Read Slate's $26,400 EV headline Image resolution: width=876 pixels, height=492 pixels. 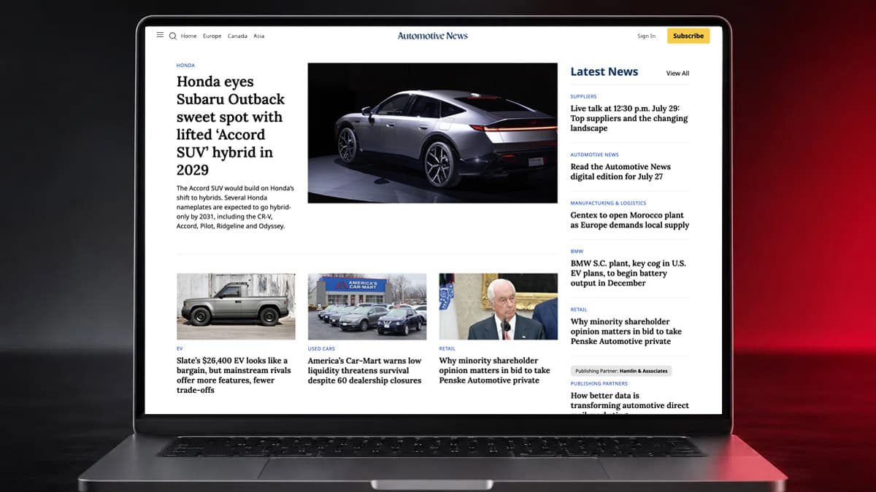click(x=234, y=375)
